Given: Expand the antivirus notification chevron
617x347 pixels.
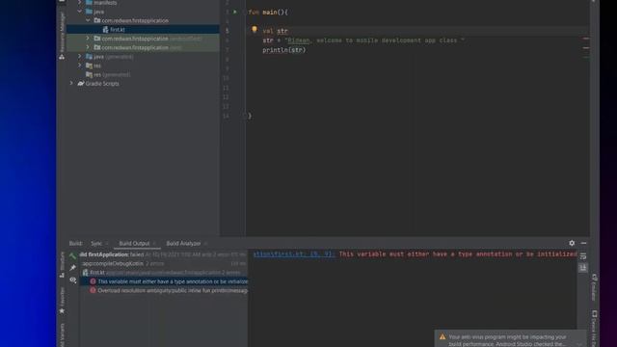Looking at the screenshot, I should (579, 344).
